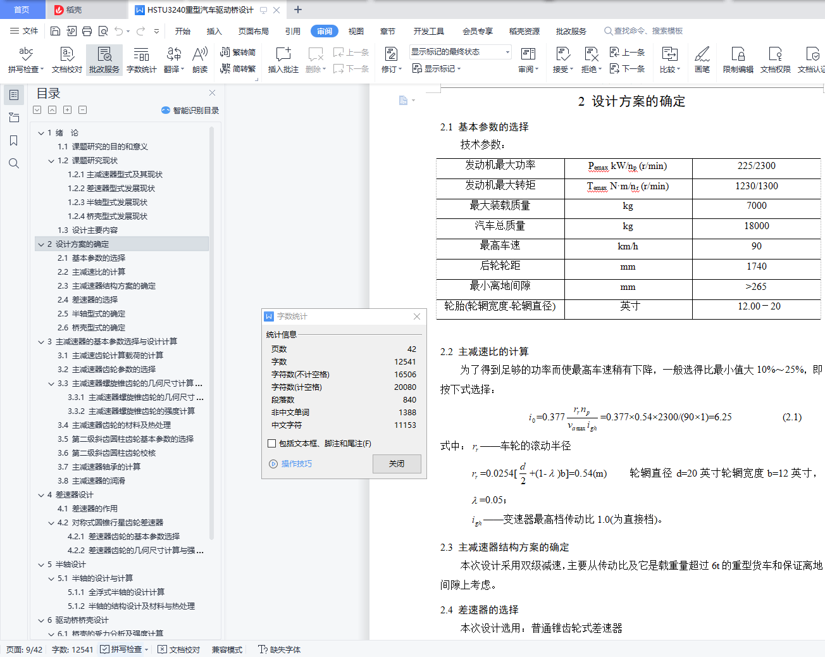Click the printer icon in quick access toolbar
This screenshot has width=825, height=657.
87,31
